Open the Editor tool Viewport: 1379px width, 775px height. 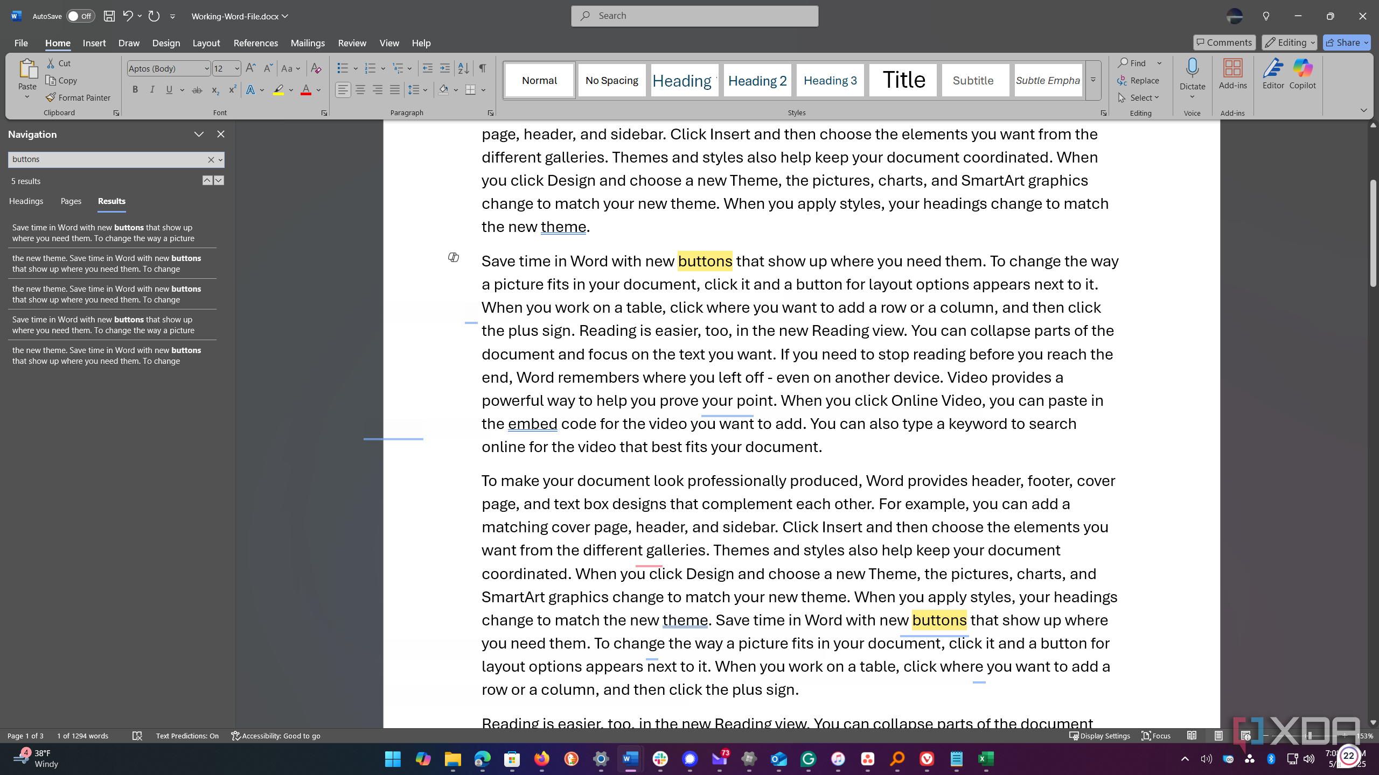tap(1273, 74)
